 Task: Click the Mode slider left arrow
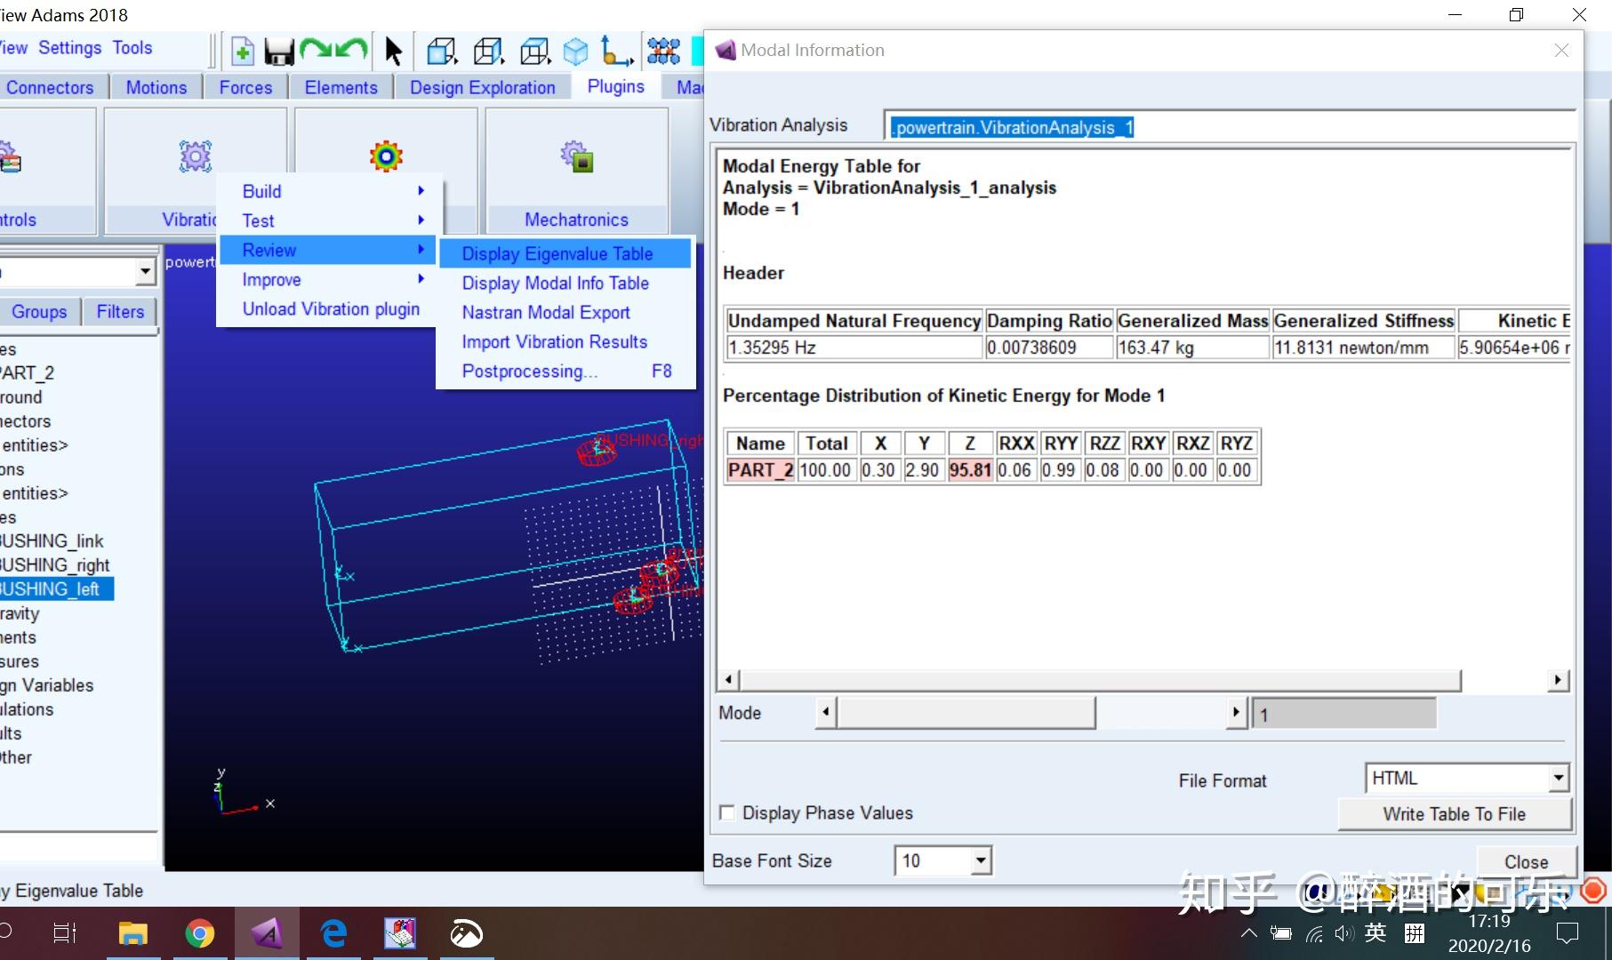pyautogui.click(x=826, y=712)
